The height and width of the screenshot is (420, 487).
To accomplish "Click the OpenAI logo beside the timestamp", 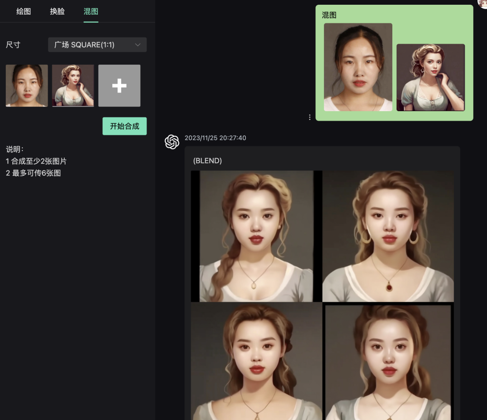I will pyautogui.click(x=172, y=139).
